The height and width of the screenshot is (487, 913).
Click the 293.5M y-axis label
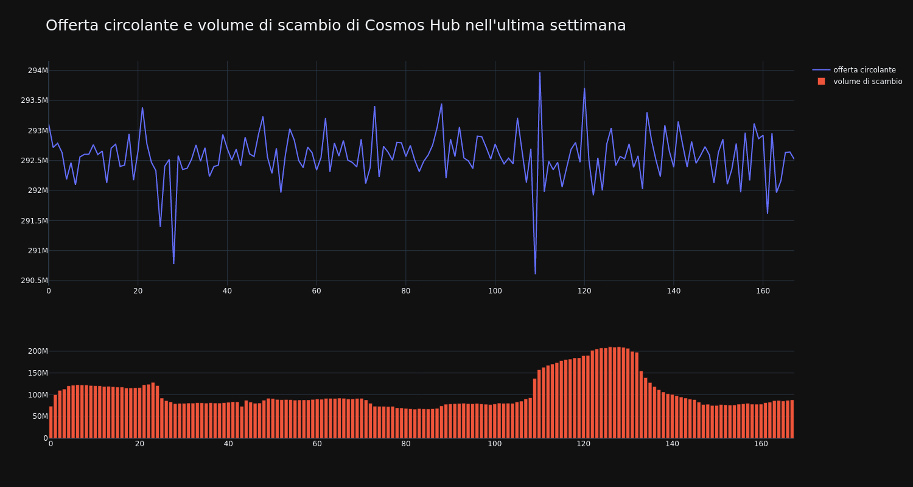[34, 100]
